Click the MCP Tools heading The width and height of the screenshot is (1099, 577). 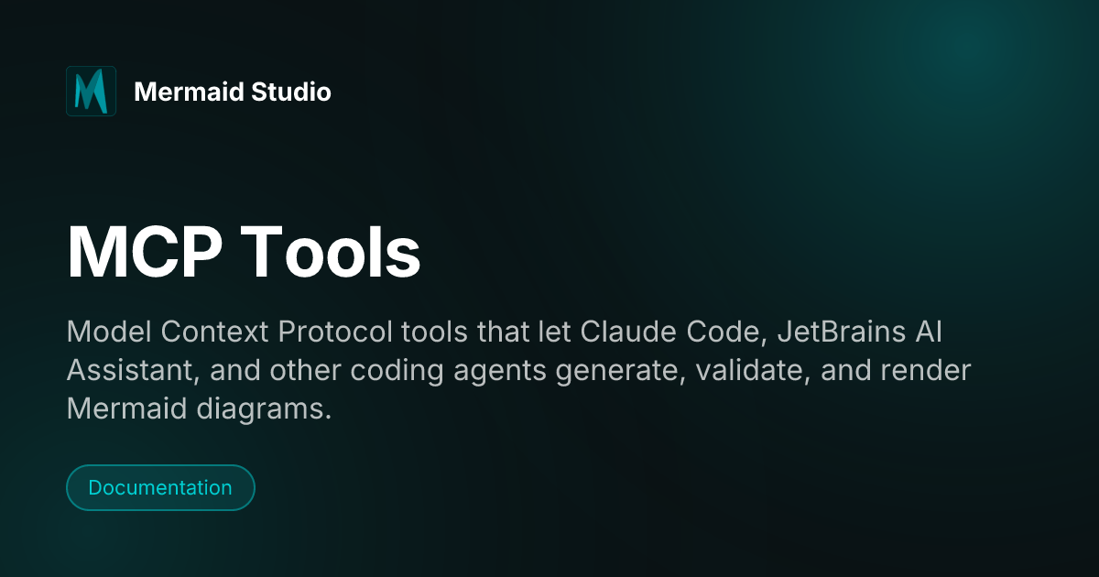pyautogui.click(x=244, y=252)
